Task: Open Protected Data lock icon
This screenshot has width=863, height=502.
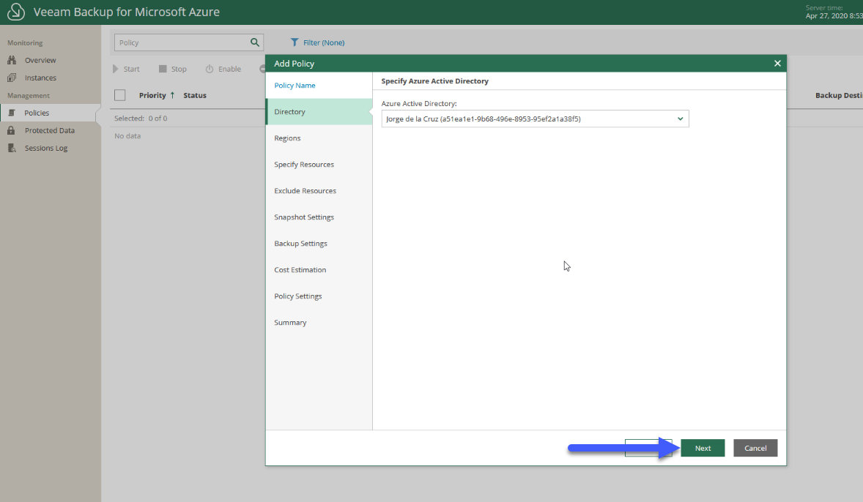Action: [x=12, y=130]
